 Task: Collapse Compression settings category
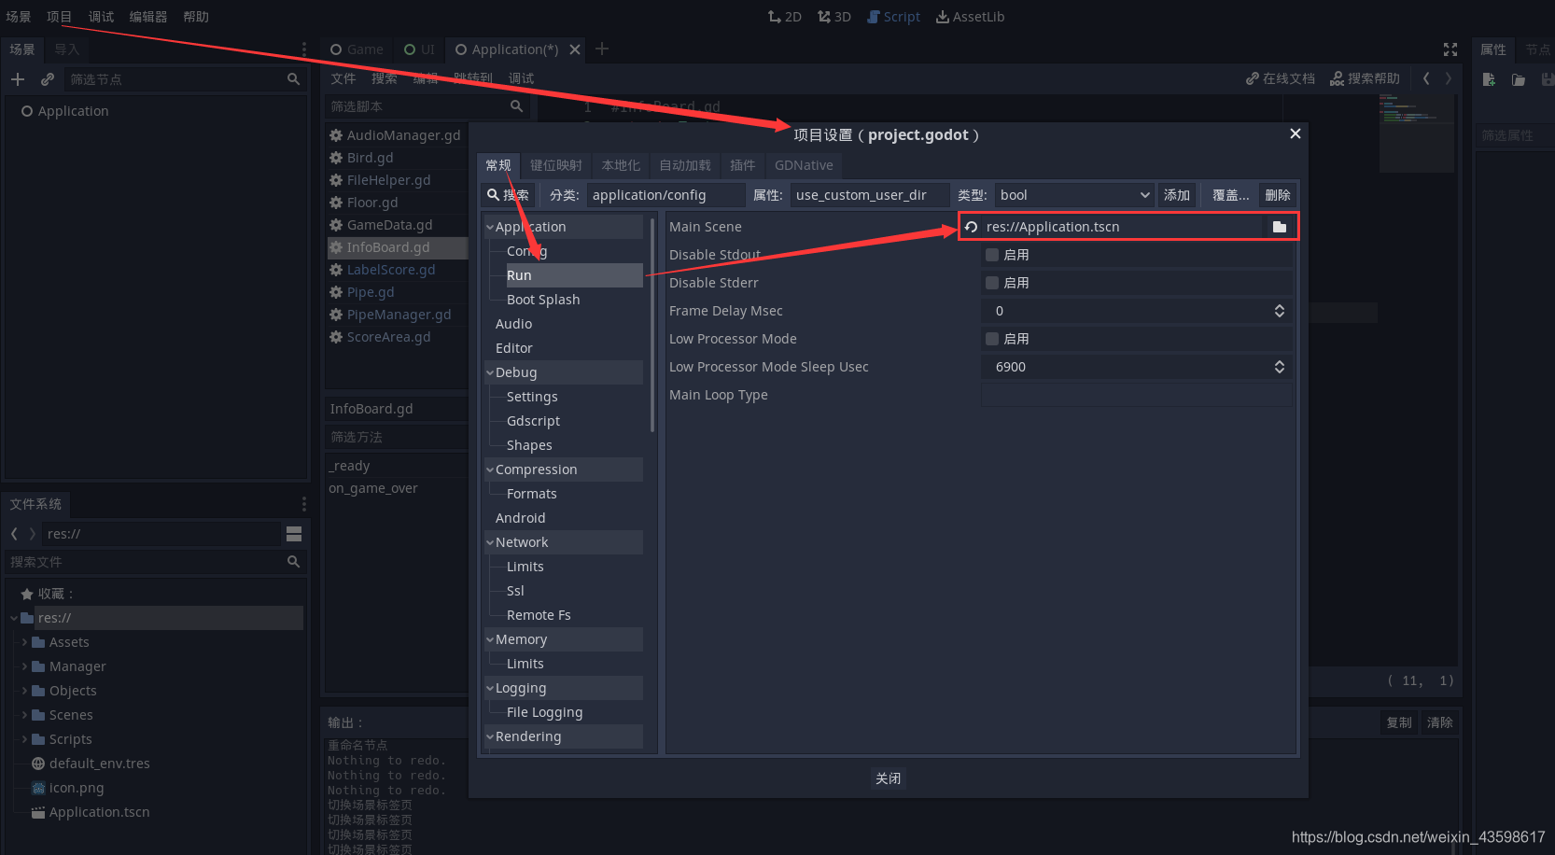click(x=490, y=470)
